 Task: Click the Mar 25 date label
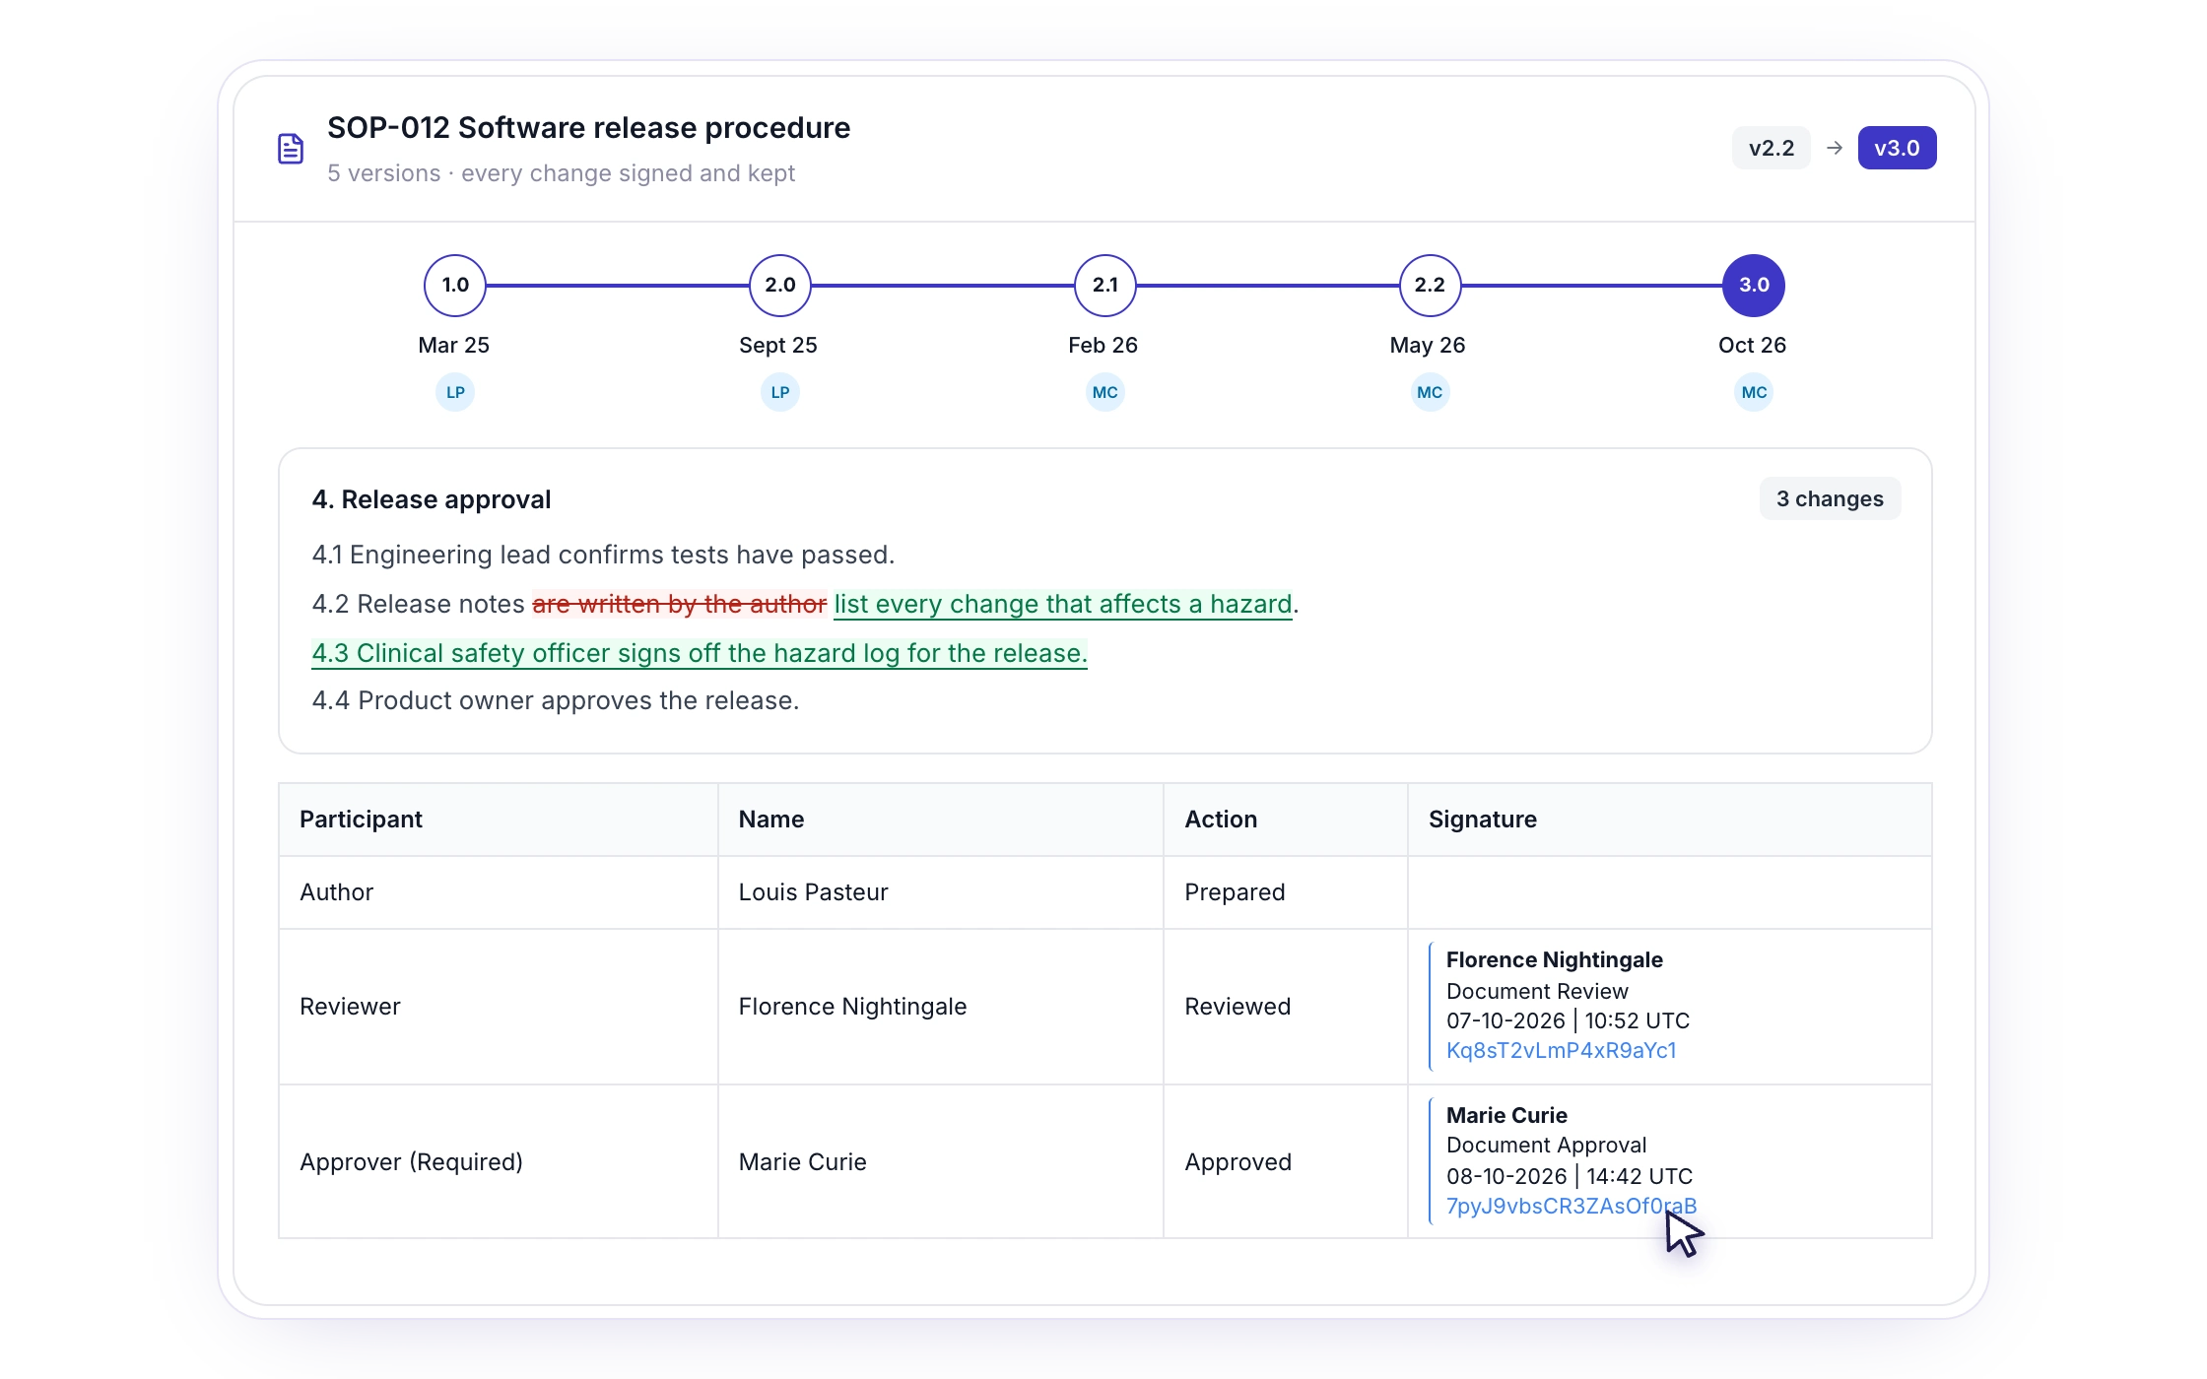[453, 345]
